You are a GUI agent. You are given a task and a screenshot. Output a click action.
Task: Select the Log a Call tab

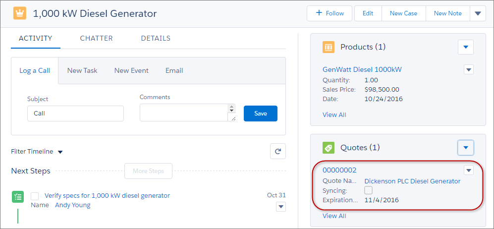click(35, 70)
